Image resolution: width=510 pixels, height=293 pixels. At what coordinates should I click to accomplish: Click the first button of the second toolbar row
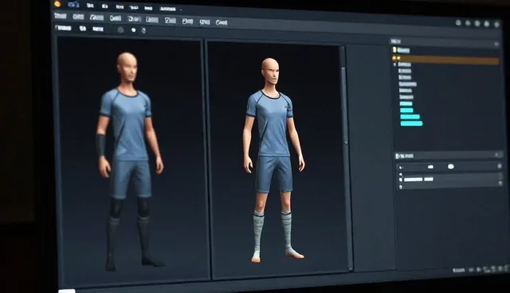[x=61, y=16]
